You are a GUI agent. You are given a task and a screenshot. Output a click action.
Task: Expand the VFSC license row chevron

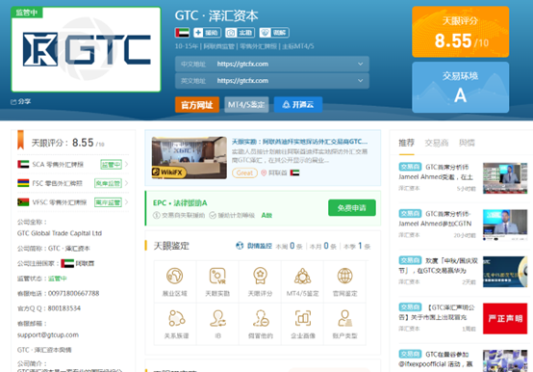pos(126,202)
